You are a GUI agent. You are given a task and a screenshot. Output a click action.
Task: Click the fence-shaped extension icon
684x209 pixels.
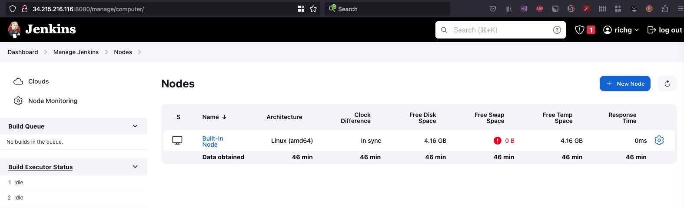[602, 9]
